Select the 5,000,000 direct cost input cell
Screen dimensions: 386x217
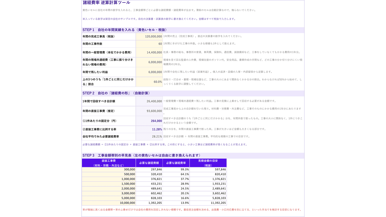[x=109, y=198]
